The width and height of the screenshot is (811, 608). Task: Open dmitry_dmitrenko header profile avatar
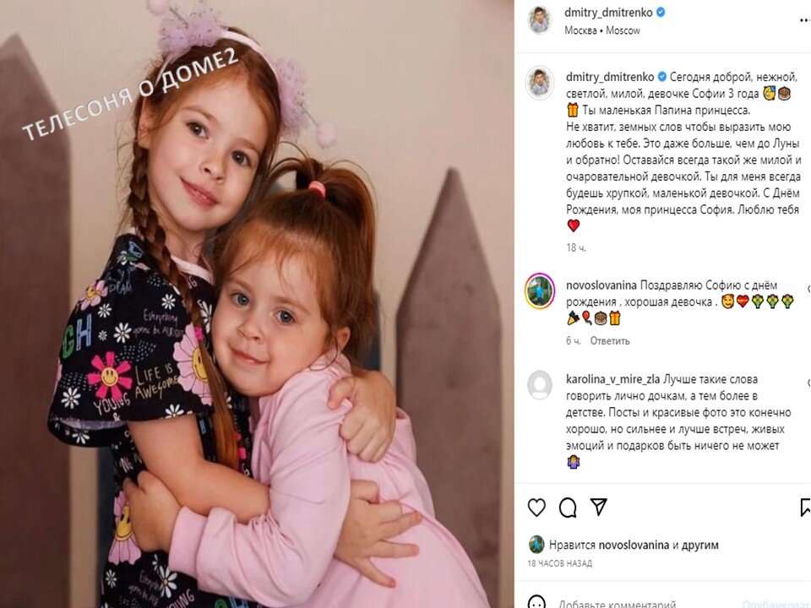tap(540, 20)
